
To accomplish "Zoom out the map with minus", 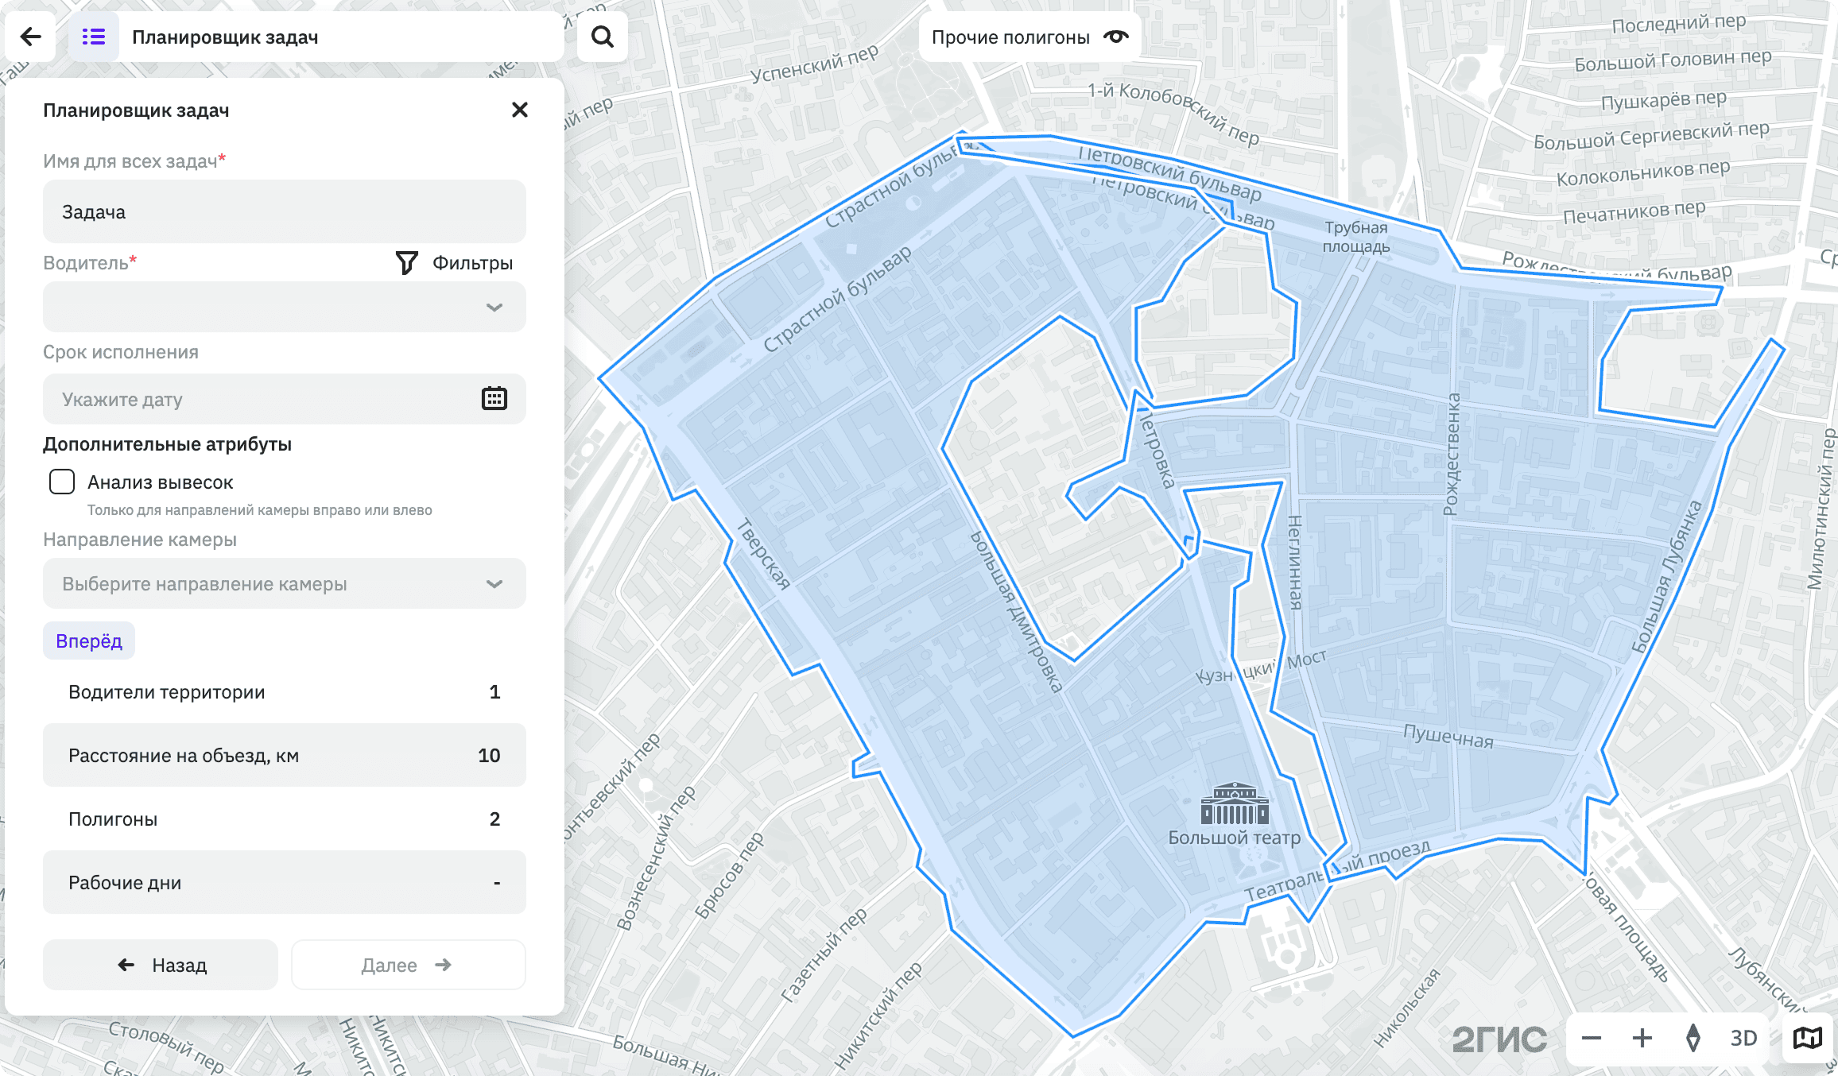I will coord(1592,1038).
